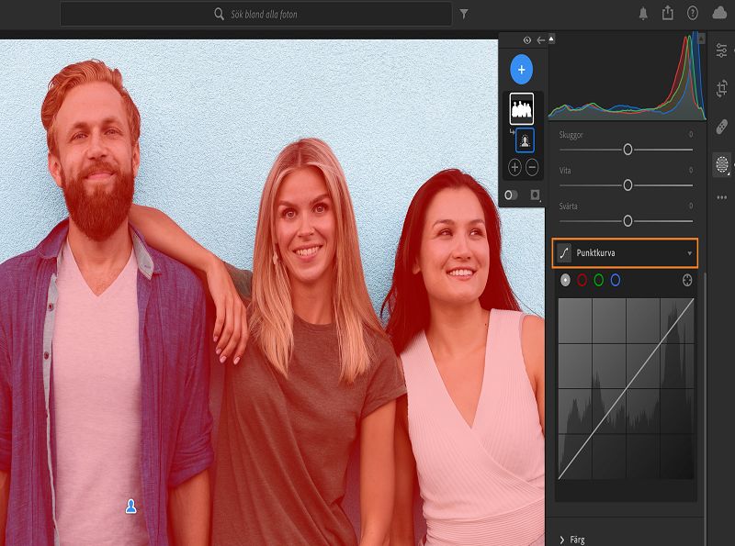Viewport: 735px width, 546px height.
Task: Click the subtract from mask minus button
Action: point(532,167)
